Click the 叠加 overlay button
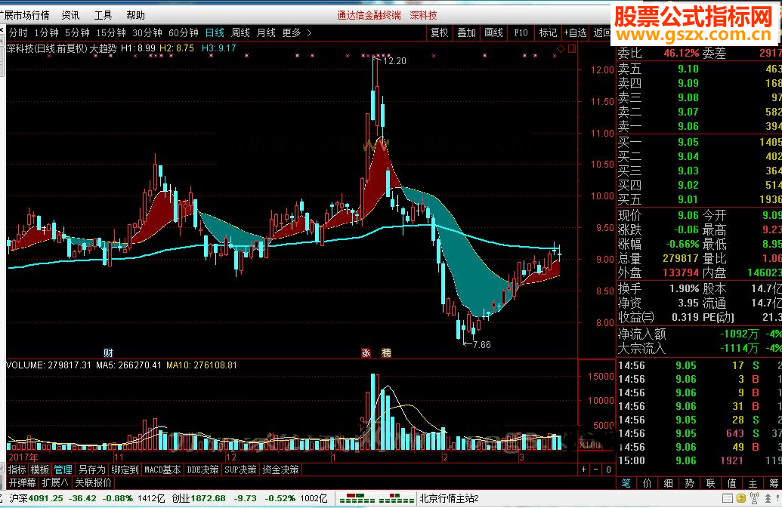The width and height of the screenshot is (782, 508). [467, 33]
